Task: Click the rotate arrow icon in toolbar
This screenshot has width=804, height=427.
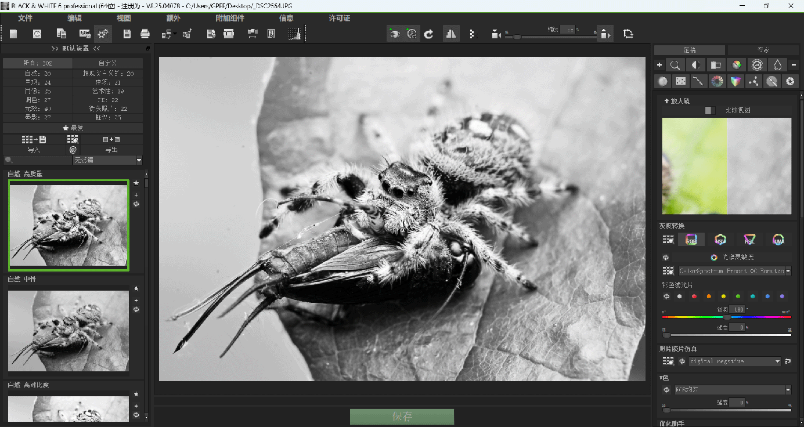Action: point(428,34)
